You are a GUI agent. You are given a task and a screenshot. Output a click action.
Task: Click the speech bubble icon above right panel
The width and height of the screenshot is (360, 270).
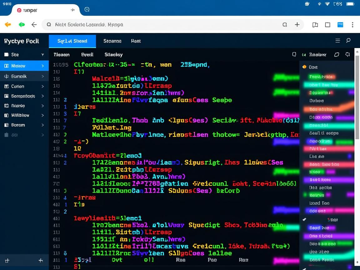coord(347,54)
